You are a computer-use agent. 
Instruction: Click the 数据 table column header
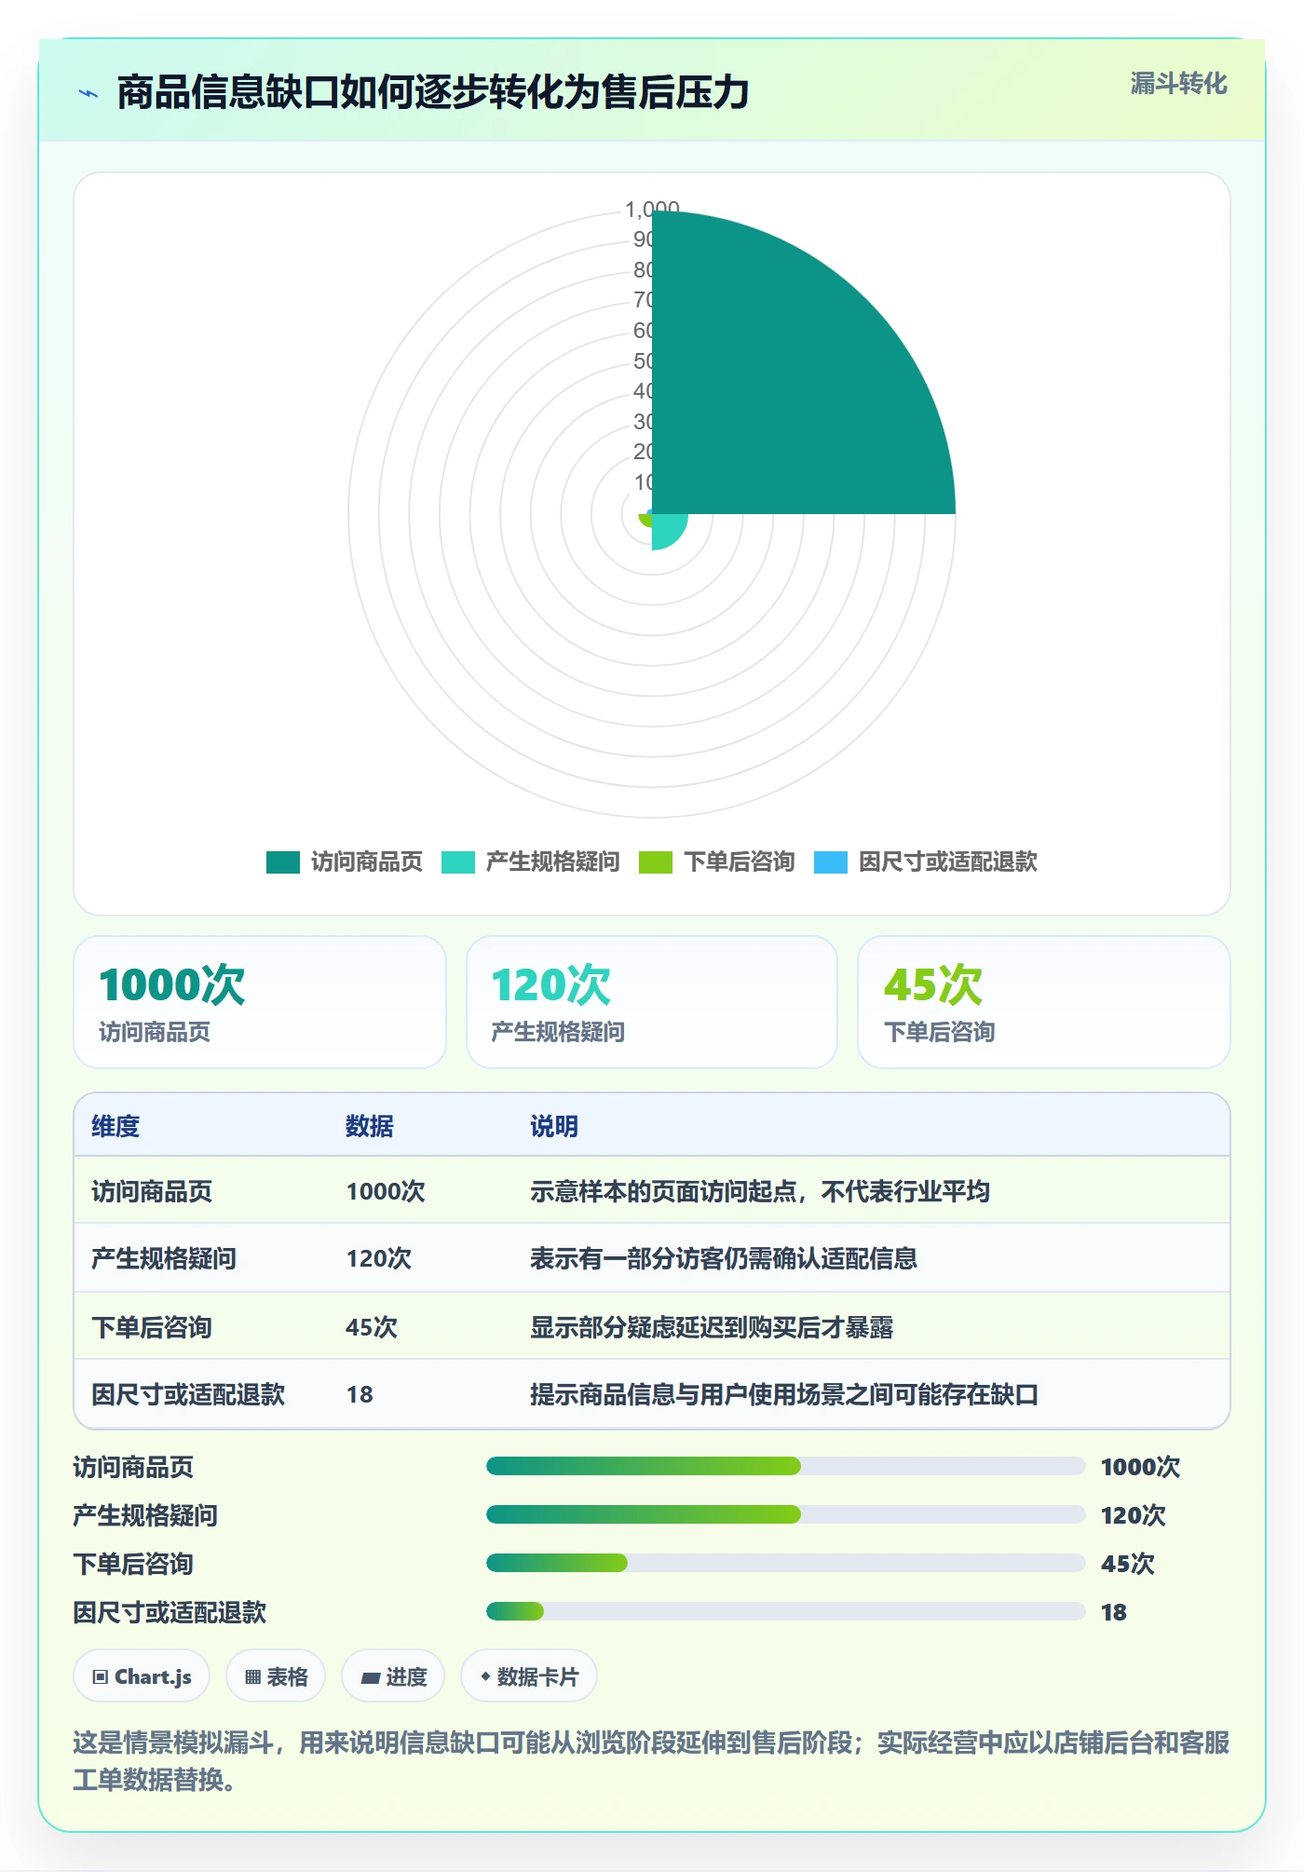point(370,1126)
